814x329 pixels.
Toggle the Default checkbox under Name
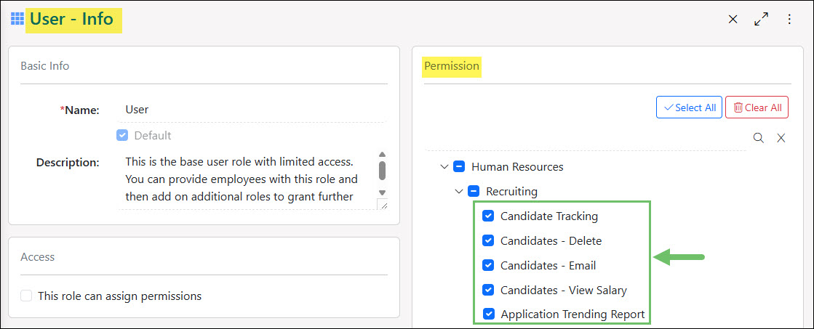tap(122, 135)
